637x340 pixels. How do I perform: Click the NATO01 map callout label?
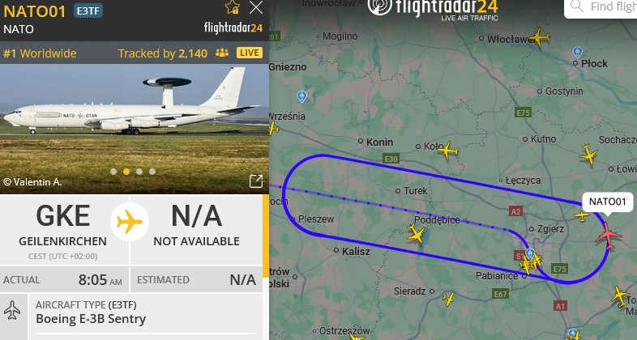(x=607, y=202)
